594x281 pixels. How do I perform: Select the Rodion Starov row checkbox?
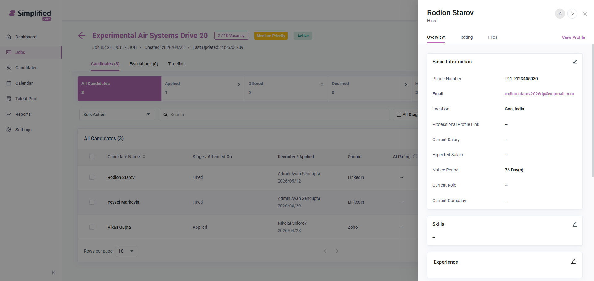pyautogui.click(x=92, y=177)
